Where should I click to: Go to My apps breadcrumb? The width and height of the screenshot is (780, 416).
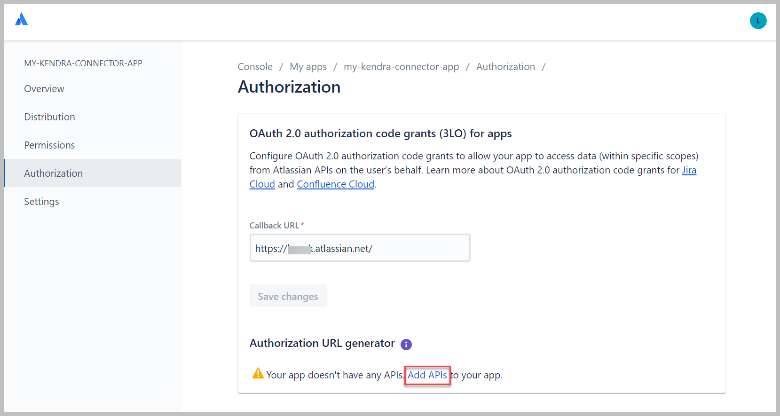[308, 67]
